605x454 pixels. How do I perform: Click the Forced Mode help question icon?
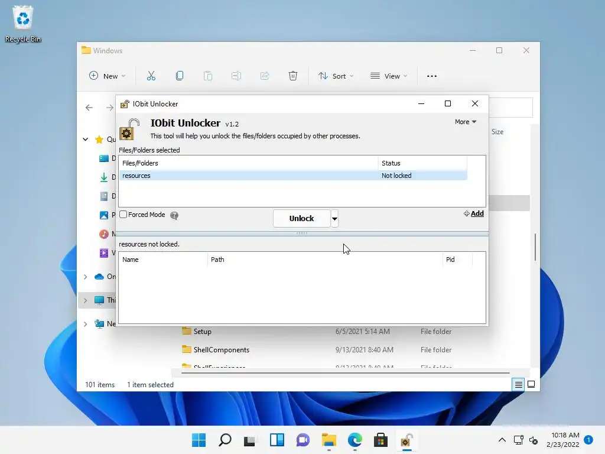coord(174,215)
